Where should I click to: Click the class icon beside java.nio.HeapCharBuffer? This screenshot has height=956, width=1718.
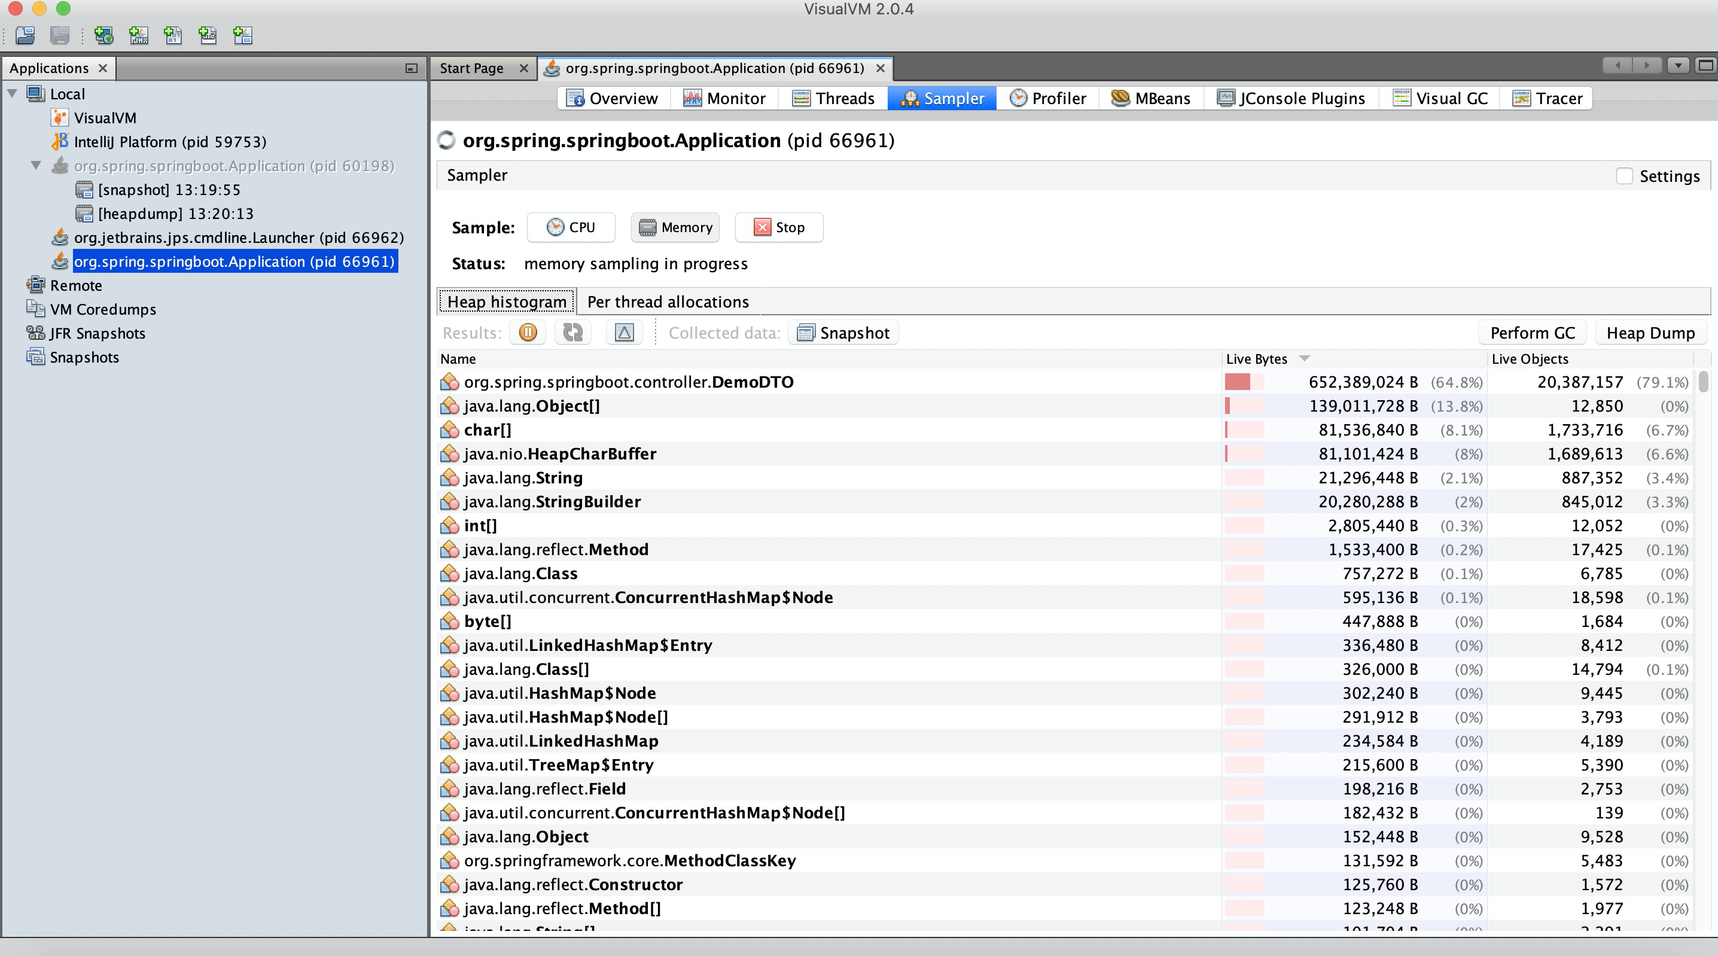[449, 453]
